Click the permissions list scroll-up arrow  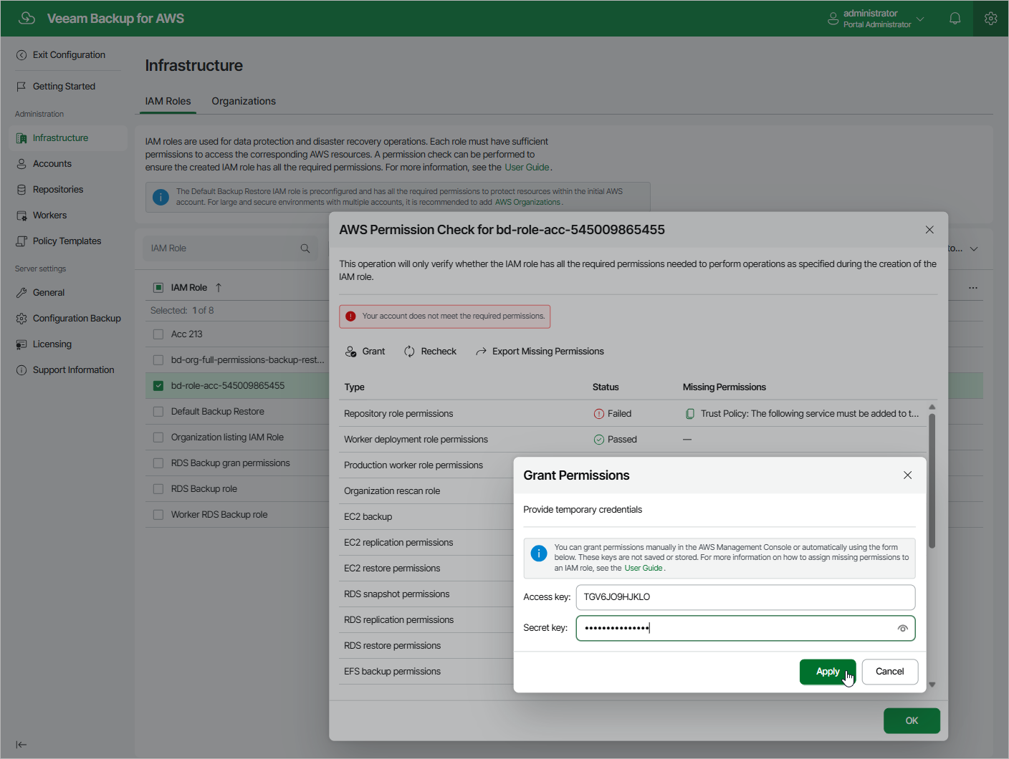pyautogui.click(x=932, y=407)
